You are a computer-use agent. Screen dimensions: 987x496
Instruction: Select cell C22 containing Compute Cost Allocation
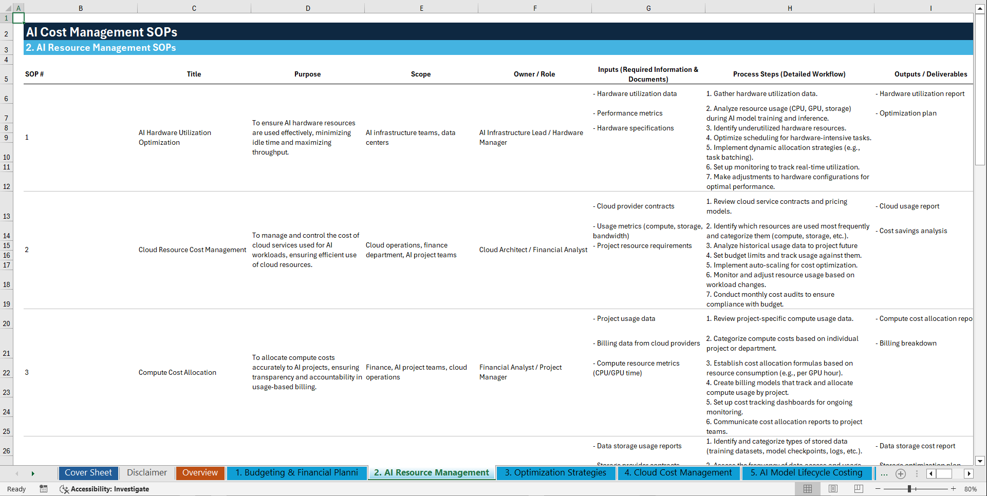177,372
